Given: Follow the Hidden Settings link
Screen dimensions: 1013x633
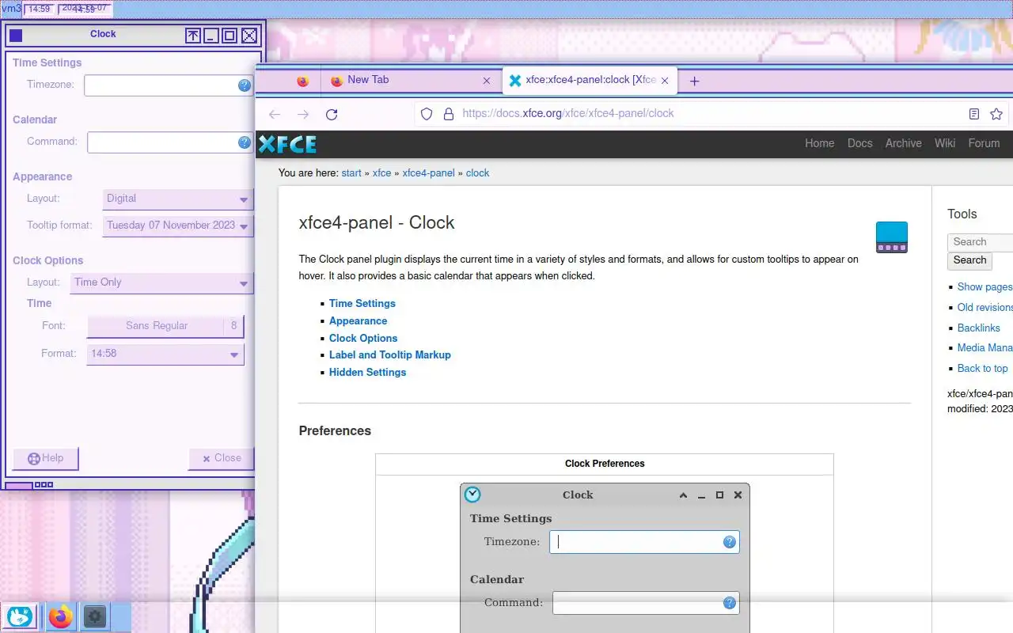Looking at the screenshot, I should point(368,373).
